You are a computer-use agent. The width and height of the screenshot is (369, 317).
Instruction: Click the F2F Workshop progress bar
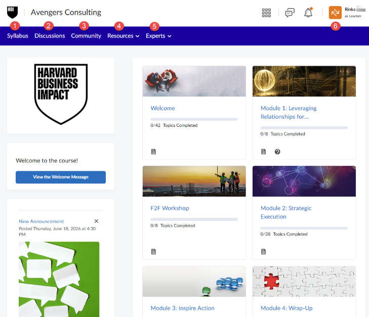[x=194, y=219]
